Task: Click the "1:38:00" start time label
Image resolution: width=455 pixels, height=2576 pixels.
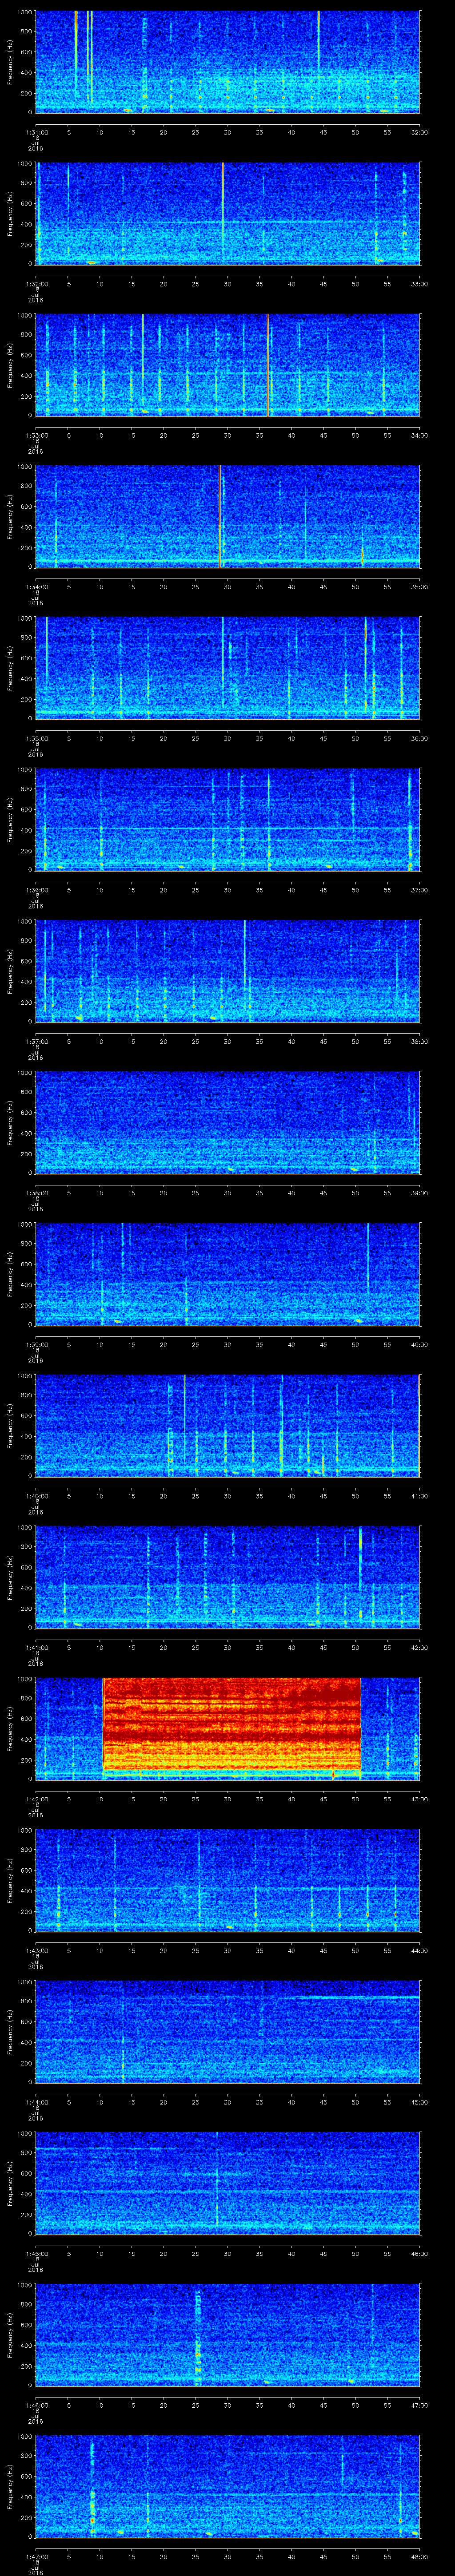Action: pyautogui.click(x=36, y=1193)
